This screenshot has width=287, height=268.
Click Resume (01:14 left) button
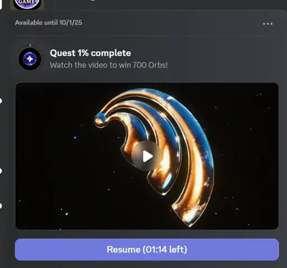pos(147,250)
